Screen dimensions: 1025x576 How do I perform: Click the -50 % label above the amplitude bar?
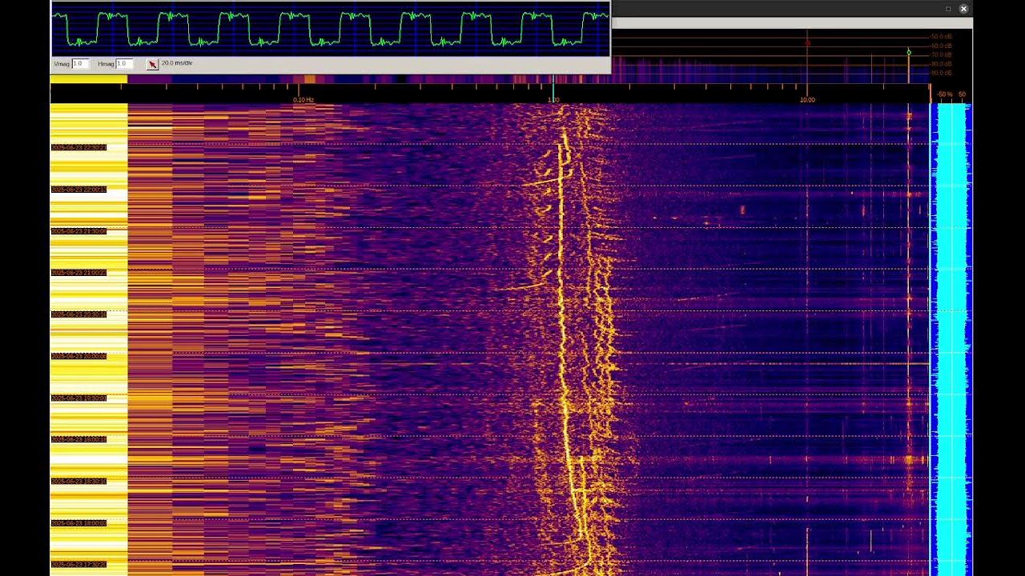[x=946, y=95]
